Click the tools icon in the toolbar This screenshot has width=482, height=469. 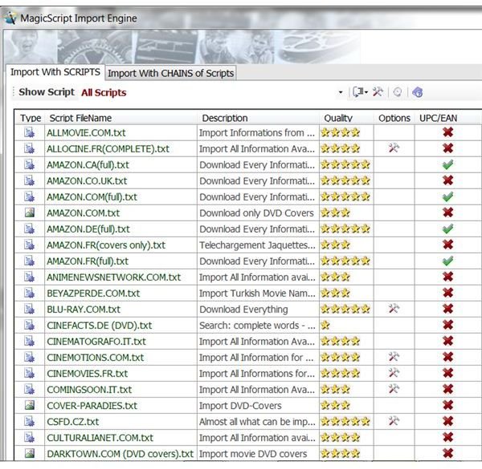[x=378, y=91]
